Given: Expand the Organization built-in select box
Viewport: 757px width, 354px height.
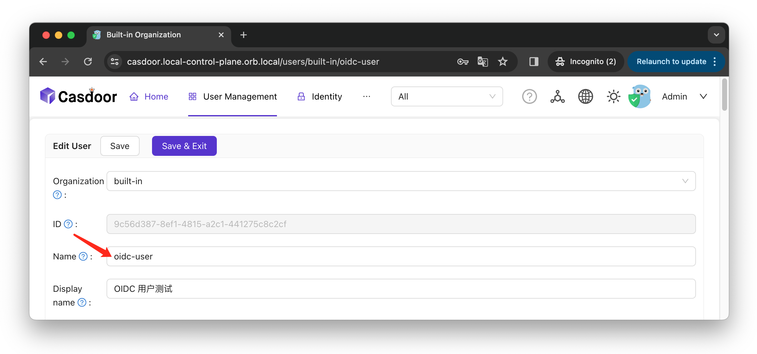Looking at the screenshot, I should tap(401, 181).
